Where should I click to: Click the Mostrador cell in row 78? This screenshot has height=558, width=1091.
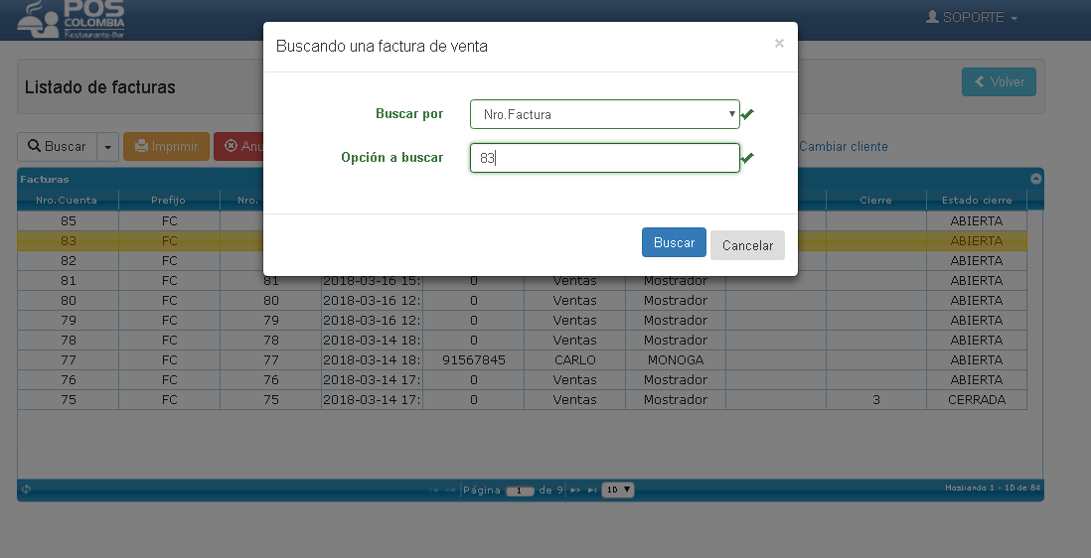click(676, 340)
